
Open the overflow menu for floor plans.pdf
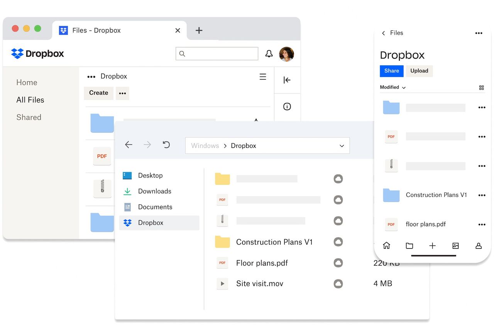pos(482,224)
